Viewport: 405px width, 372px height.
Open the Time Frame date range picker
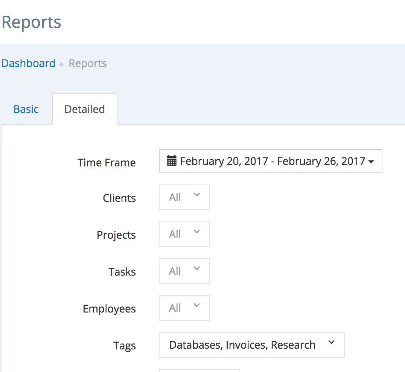tap(270, 162)
